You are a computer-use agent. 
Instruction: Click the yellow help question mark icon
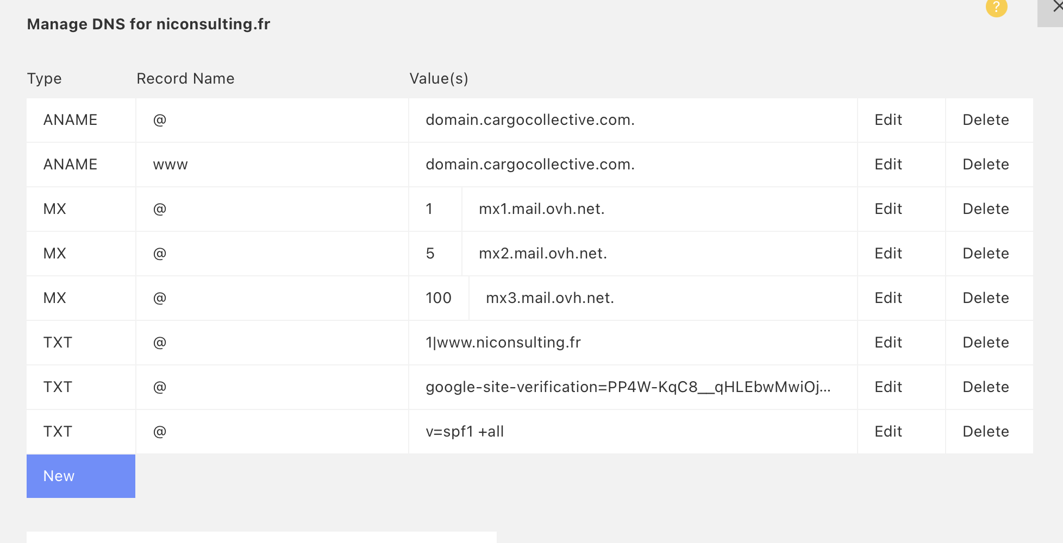(996, 7)
